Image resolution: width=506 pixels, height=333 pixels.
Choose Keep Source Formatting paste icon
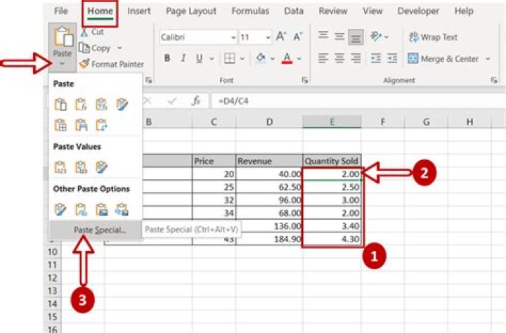click(122, 105)
